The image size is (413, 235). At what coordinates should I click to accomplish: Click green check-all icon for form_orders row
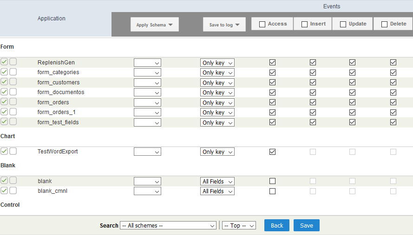click(4, 102)
